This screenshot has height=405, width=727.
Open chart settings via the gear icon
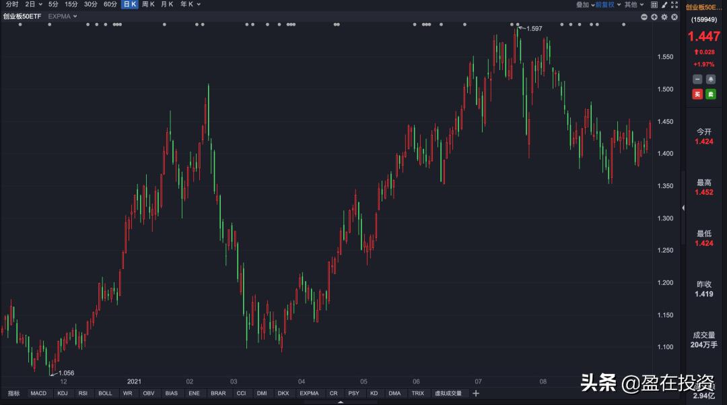(664, 17)
